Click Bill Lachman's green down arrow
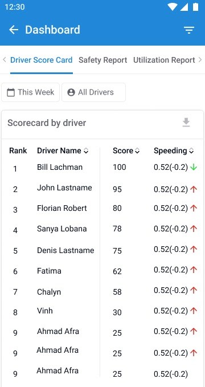Screen dimensions: 205x387 pos(194,168)
